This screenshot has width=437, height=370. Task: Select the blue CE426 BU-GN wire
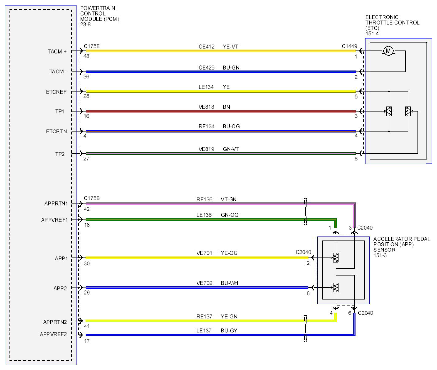[221, 72]
